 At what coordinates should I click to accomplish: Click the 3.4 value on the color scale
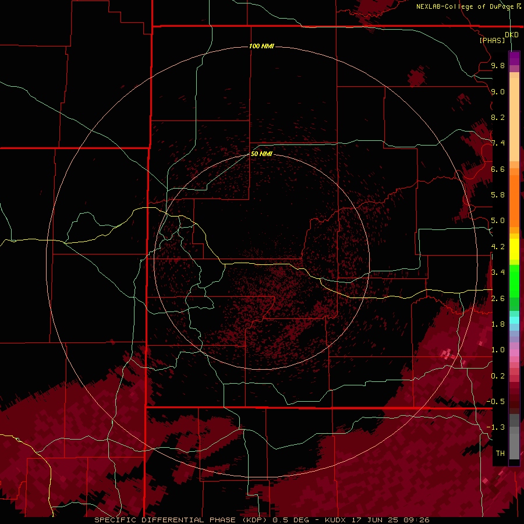pos(498,272)
